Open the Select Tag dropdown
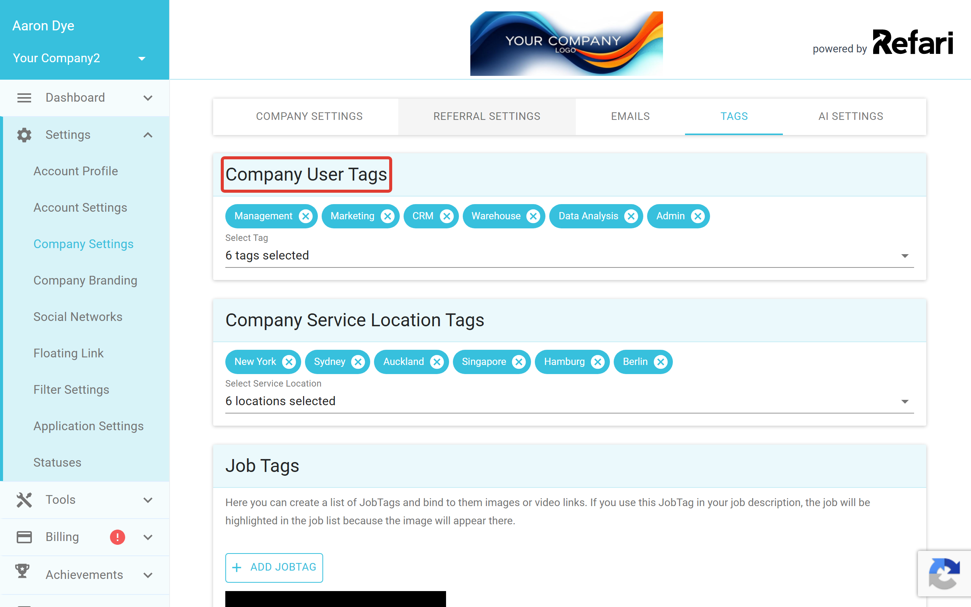The height and width of the screenshot is (607, 971). tap(569, 255)
